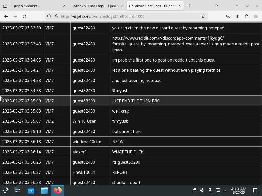Open Firefox View tabs overview icon
Image resolution: width=262 pixels, height=196 pixels.
click(x=5, y=6)
